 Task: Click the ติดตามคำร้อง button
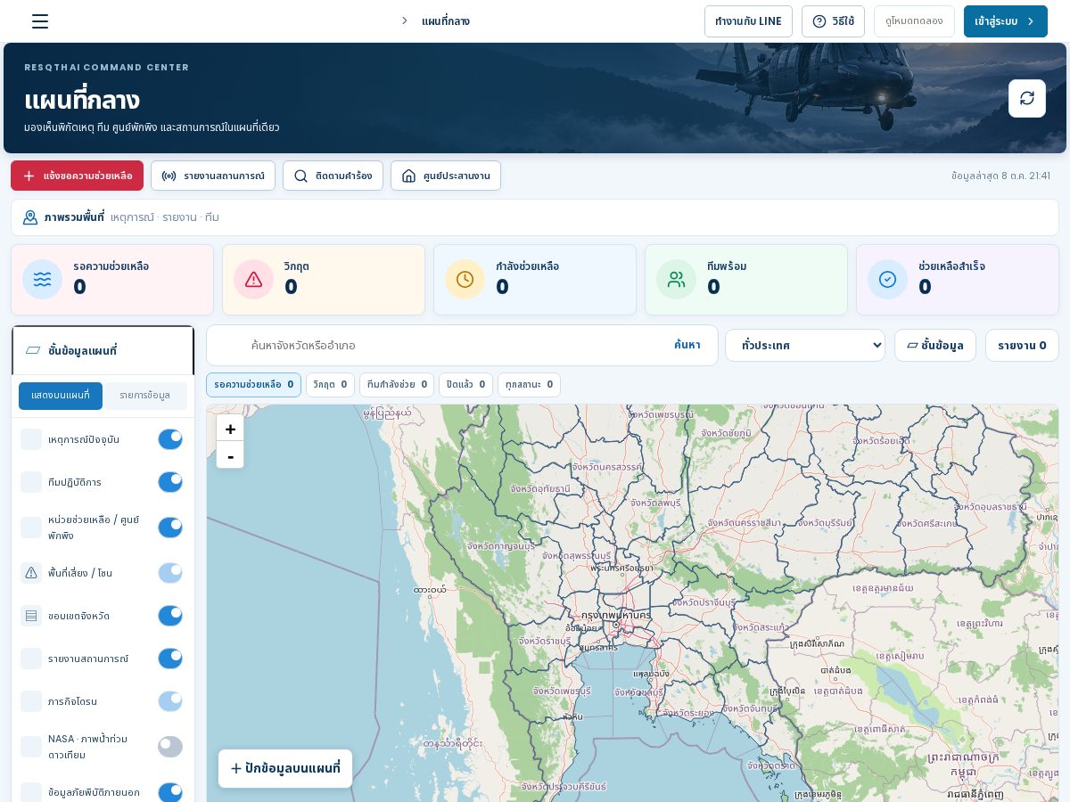[333, 176]
